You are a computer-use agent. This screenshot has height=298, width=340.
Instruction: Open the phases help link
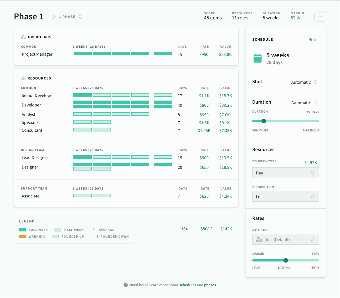[210, 285]
